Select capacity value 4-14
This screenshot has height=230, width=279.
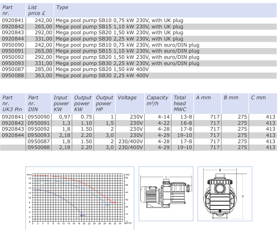click(x=164, y=117)
